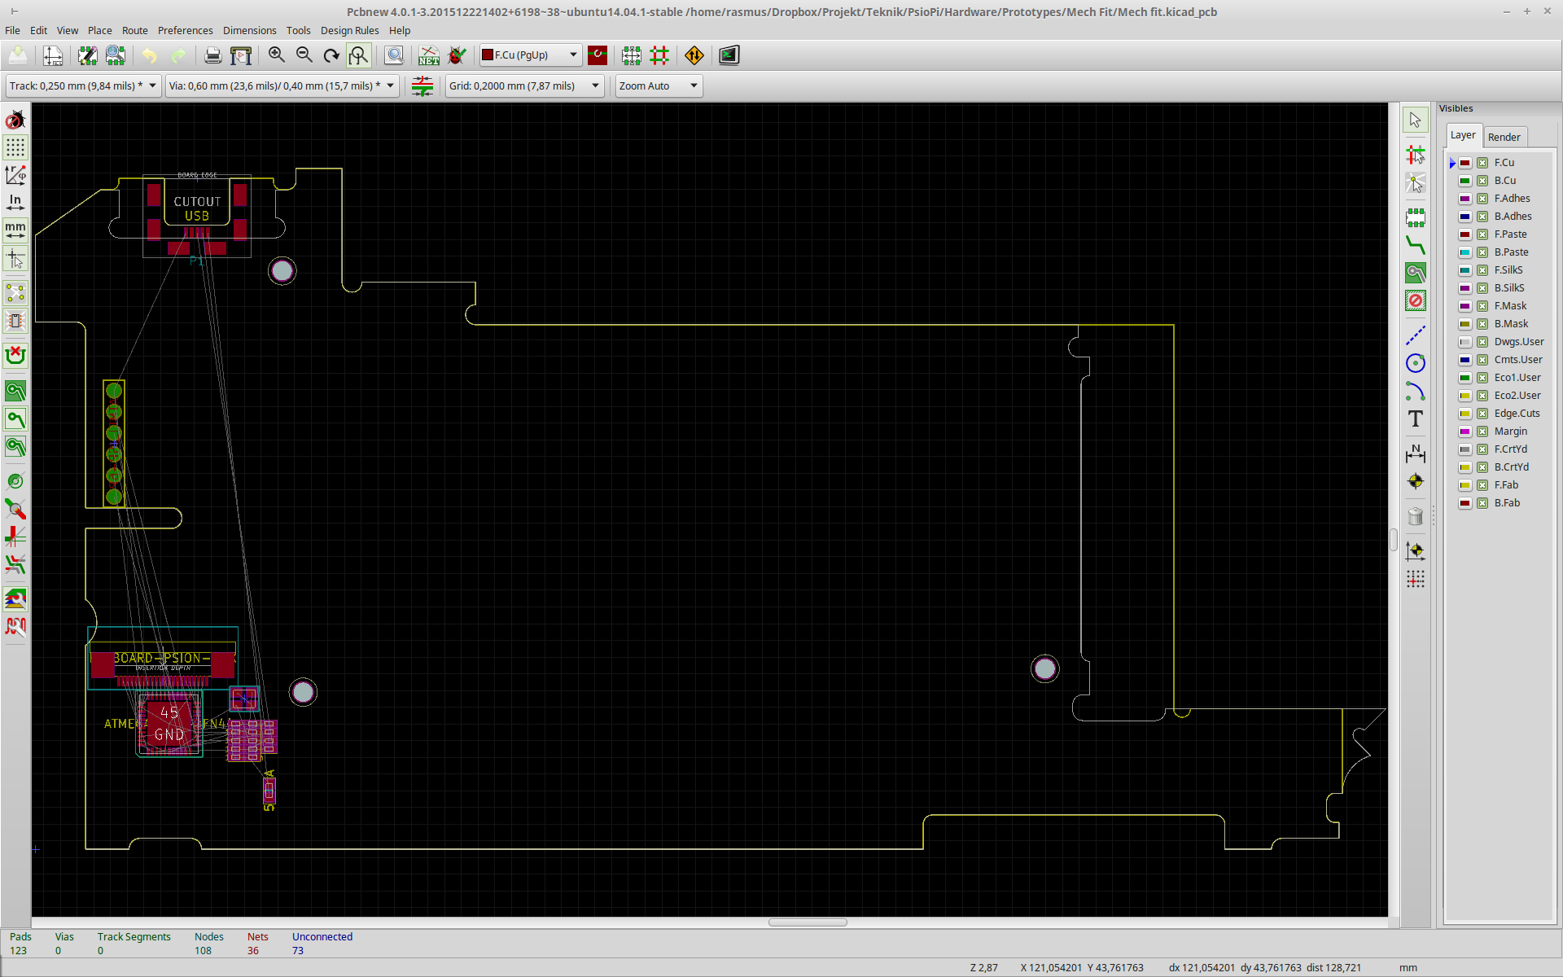Image resolution: width=1563 pixels, height=977 pixels.
Task: Open the Design Rules menu
Action: pyautogui.click(x=350, y=30)
